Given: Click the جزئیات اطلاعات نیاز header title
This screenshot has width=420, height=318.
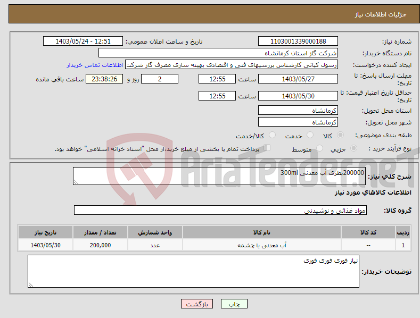Looking at the screenshot, I should (x=381, y=14).
